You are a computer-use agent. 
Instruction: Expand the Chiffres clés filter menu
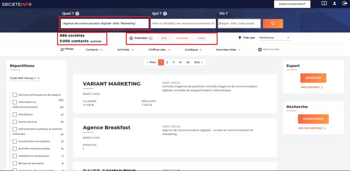click(x=159, y=50)
